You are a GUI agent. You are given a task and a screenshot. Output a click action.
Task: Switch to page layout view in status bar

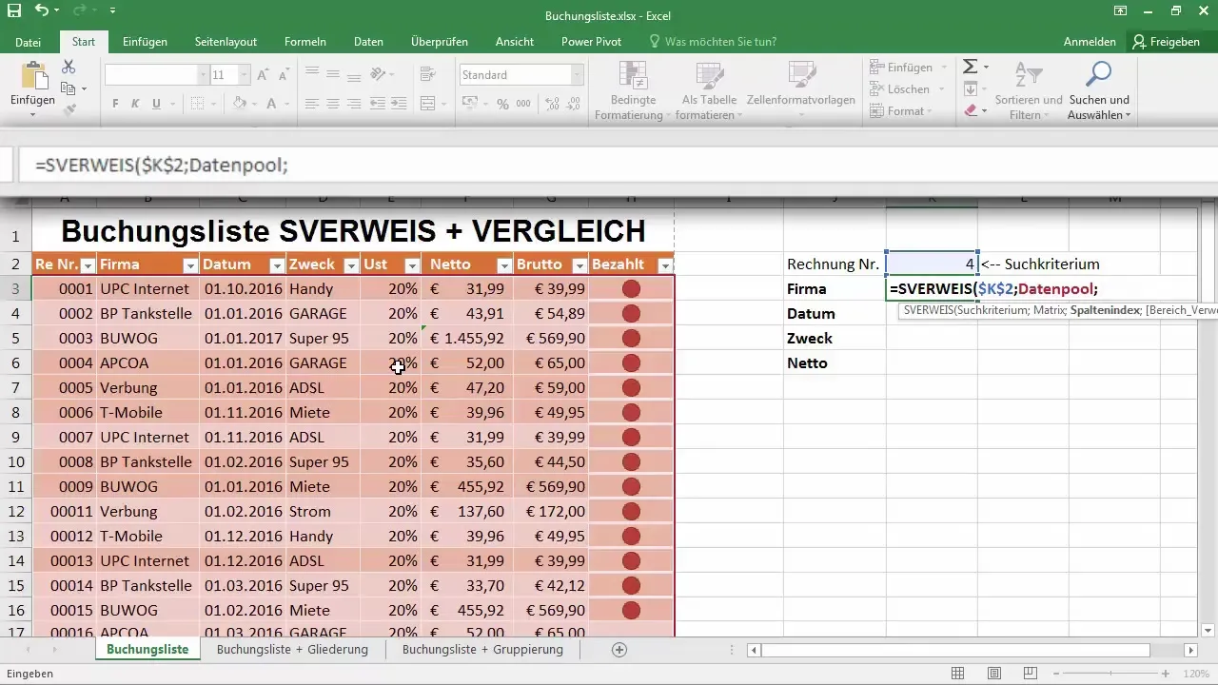(993, 674)
